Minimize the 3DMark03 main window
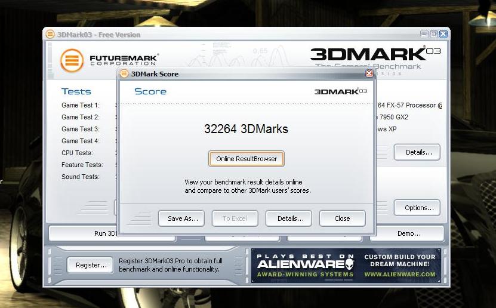Image resolution: width=496 pixels, height=308 pixels. point(424,34)
